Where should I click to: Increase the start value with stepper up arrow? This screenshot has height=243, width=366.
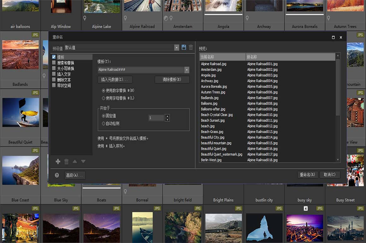click(x=167, y=116)
